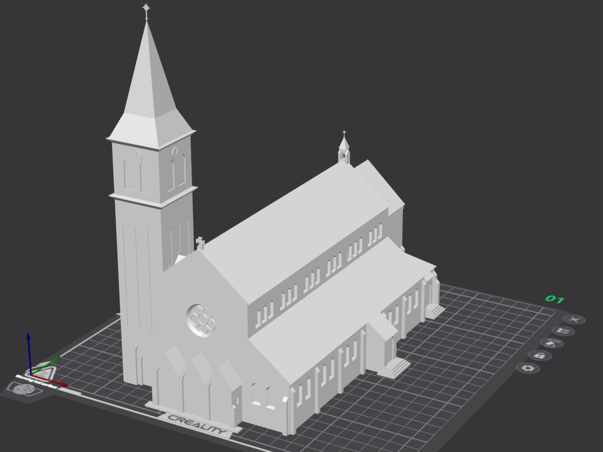Select the green plate number 01 label
The height and width of the screenshot is (452, 603).
(555, 299)
